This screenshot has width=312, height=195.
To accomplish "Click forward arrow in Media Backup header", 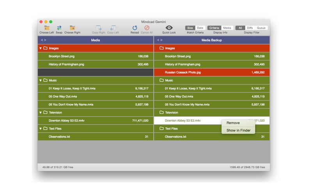I will (161, 40).
